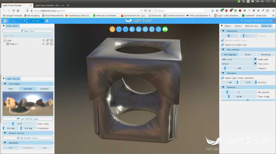The width and height of the screenshot is (276, 154).
Task: Delete Node_2.1 with its X icon
Action: tap(44, 44)
